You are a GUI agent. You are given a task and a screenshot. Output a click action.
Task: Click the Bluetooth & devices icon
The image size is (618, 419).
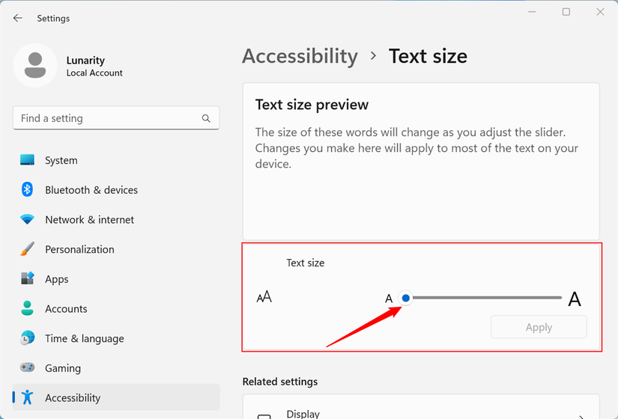point(28,190)
